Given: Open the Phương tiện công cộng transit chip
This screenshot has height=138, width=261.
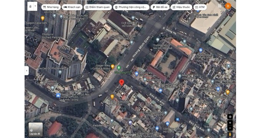Looking at the screenshot, I should click(x=131, y=7).
